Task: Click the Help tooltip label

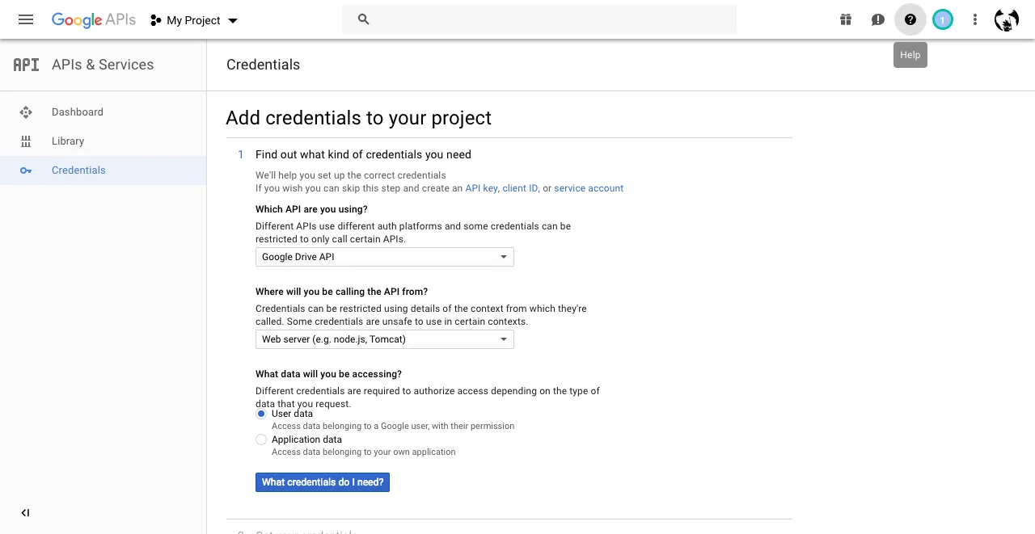Action: [910, 55]
